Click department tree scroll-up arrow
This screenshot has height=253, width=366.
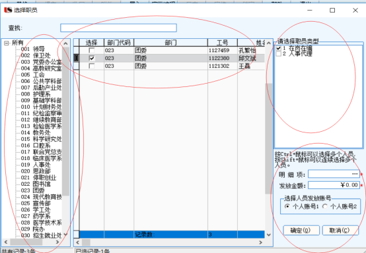coord(65,43)
